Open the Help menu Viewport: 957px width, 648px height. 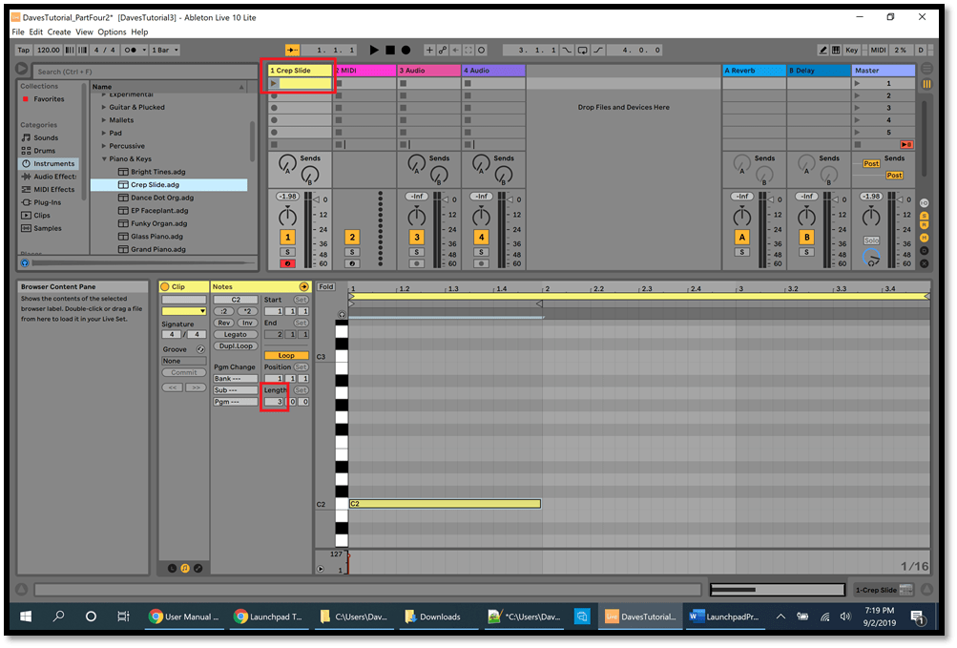pyautogui.click(x=139, y=31)
